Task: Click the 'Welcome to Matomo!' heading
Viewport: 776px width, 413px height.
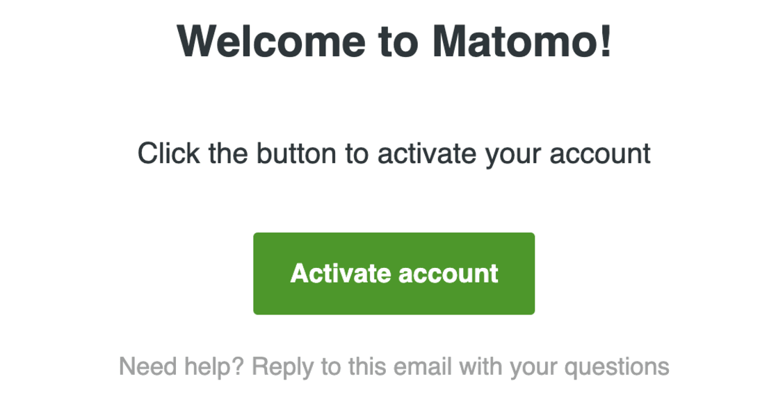Action: pyautogui.click(x=394, y=41)
